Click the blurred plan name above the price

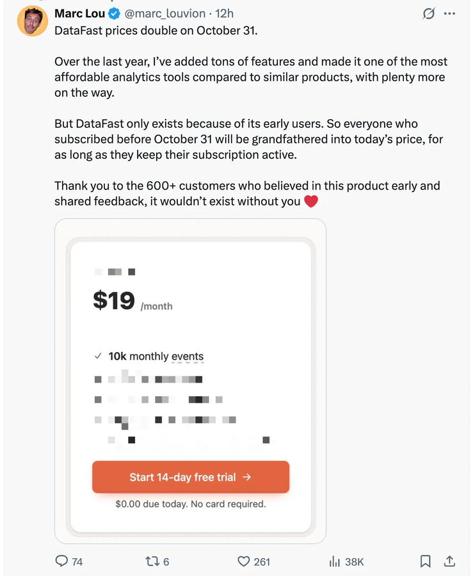tap(115, 272)
